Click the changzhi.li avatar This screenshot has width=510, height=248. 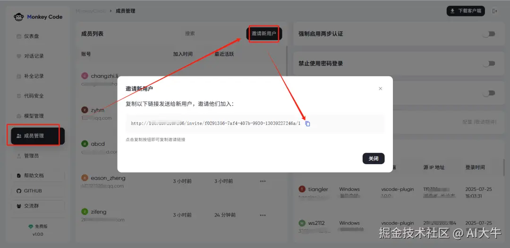tap(85, 76)
